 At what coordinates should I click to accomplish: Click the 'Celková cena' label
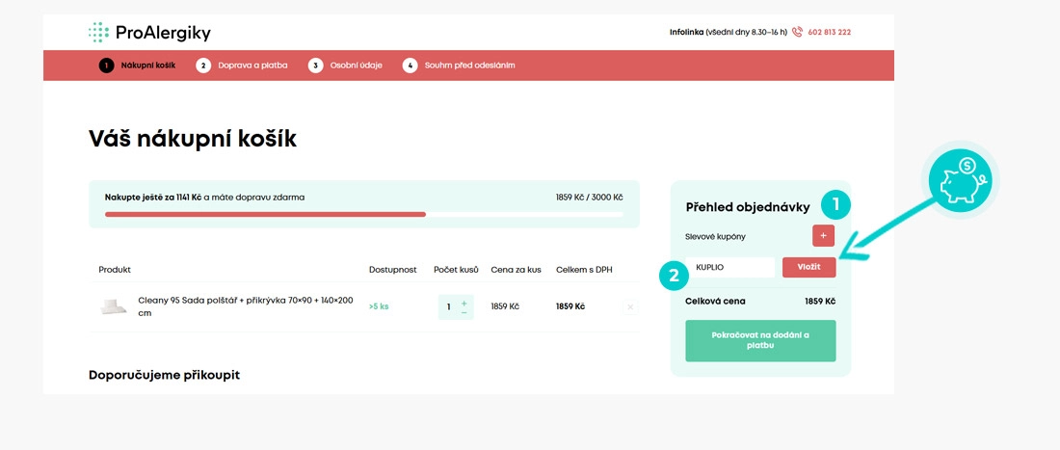715,302
